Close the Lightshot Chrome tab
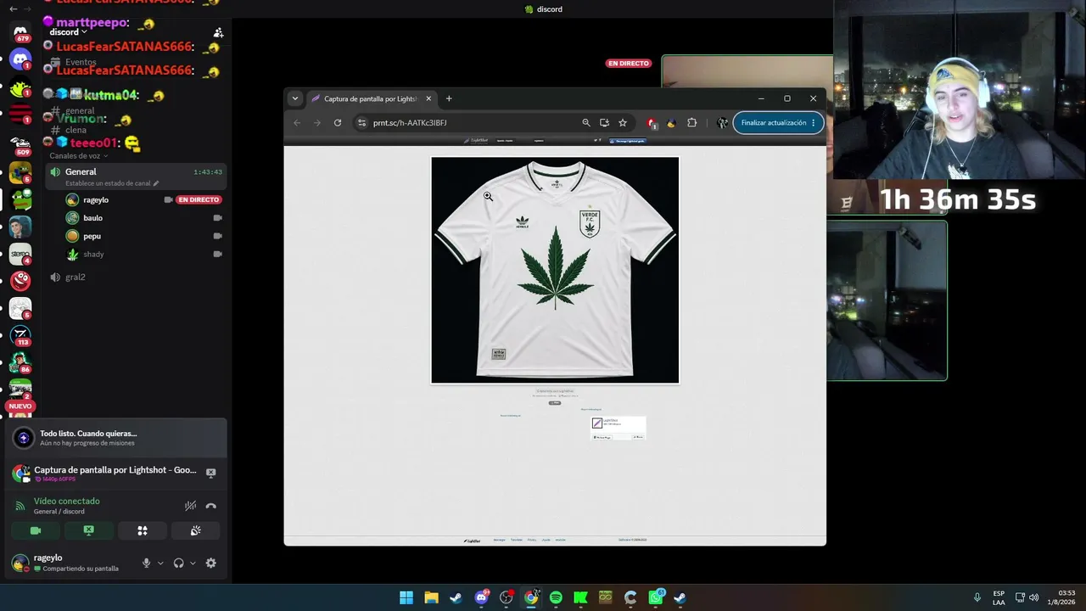The height and width of the screenshot is (611, 1086). pos(428,98)
